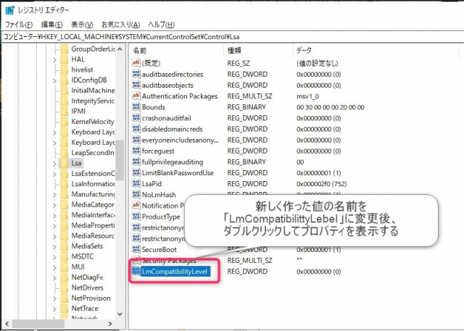This screenshot has height=331, width=464.
Task: Click the auditbasedirectories DWORD icon
Action: coord(136,74)
